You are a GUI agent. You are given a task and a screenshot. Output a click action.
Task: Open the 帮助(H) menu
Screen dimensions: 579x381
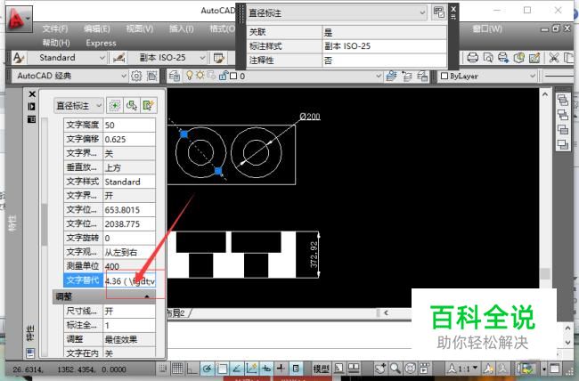pyautogui.click(x=56, y=44)
